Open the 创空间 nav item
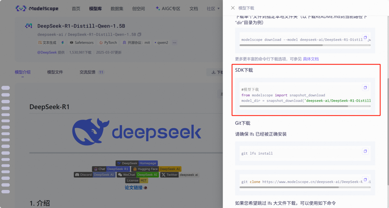 [138, 9]
